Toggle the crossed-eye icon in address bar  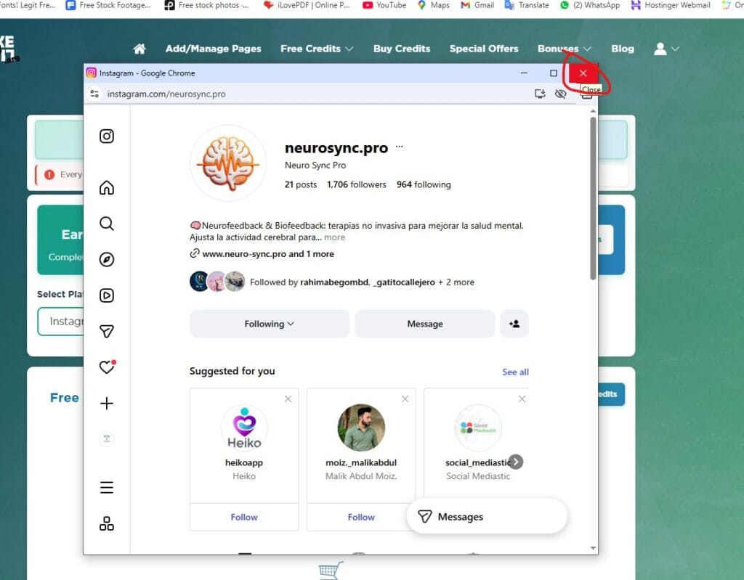pos(560,94)
